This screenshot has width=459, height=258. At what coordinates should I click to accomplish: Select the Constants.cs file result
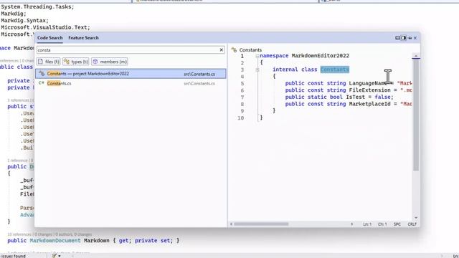pyautogui.click(x=131, y=83)
